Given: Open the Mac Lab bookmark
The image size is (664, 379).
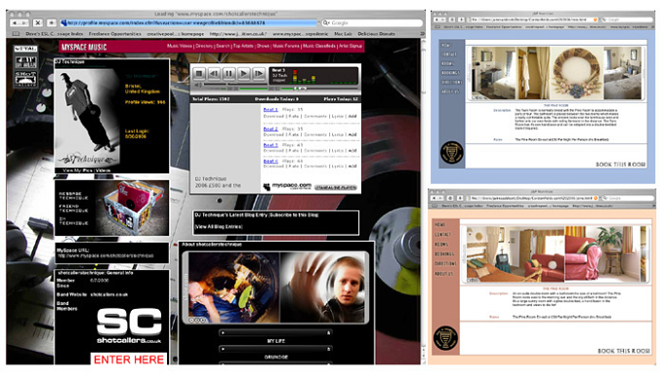Looking at the screenshot, I should 343,34.
